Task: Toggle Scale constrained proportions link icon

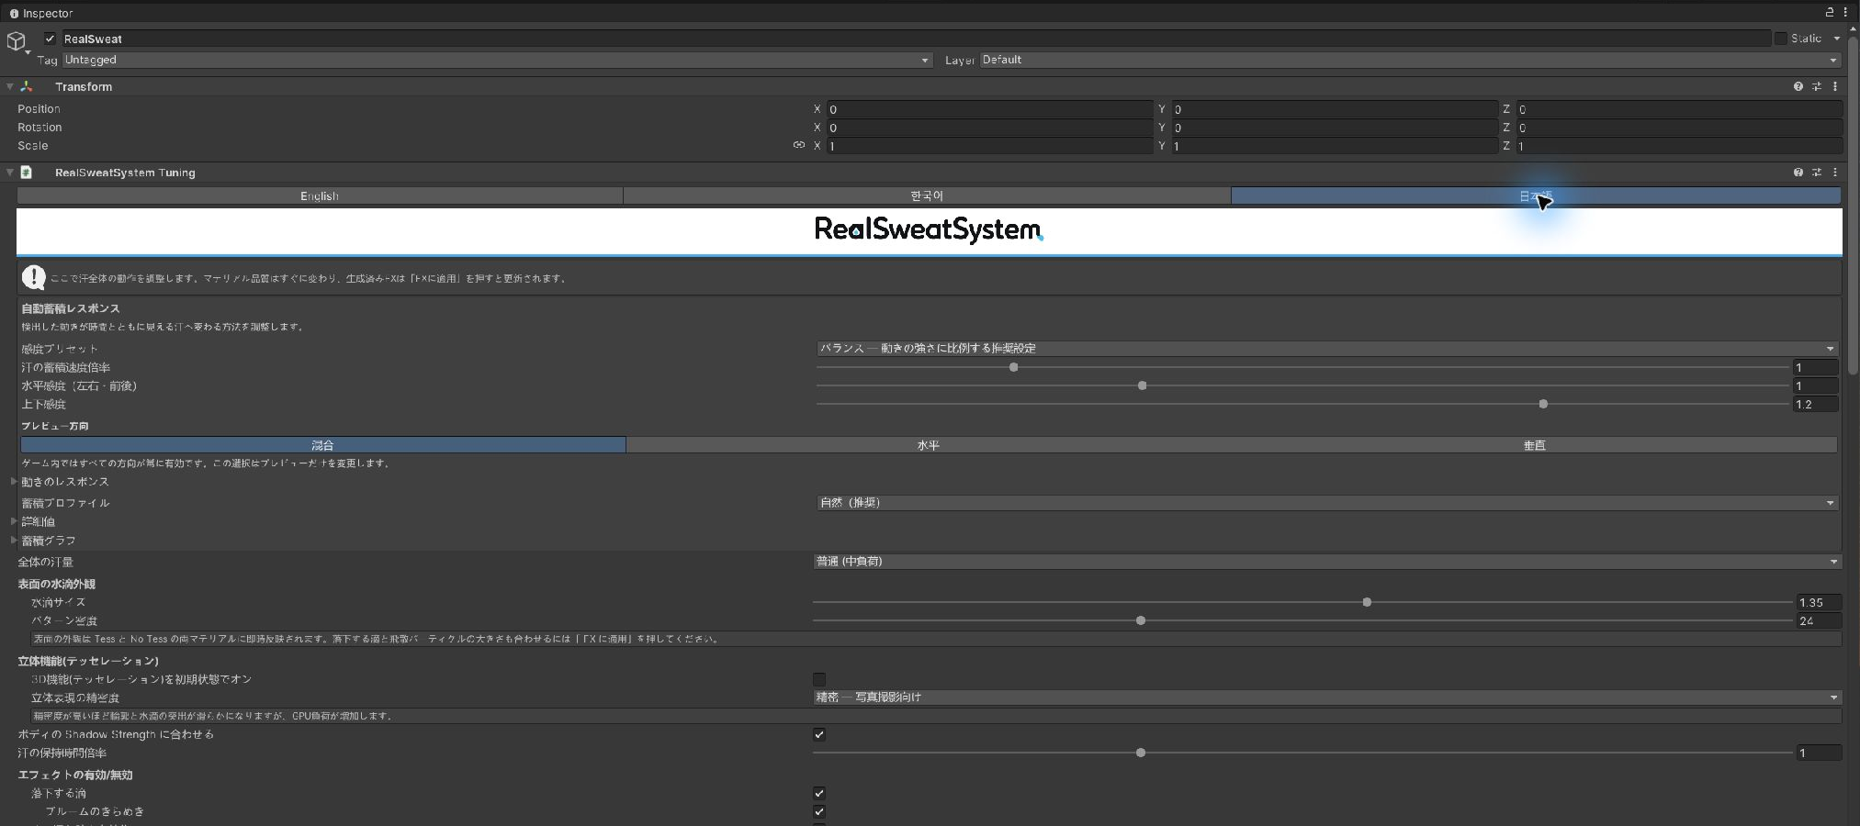Action: [798, 145]
